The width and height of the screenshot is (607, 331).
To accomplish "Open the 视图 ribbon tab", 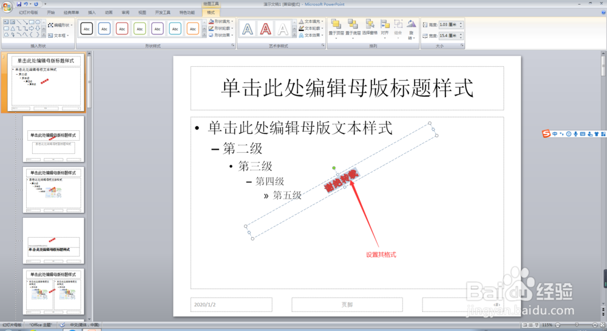I will click(142, 12).
